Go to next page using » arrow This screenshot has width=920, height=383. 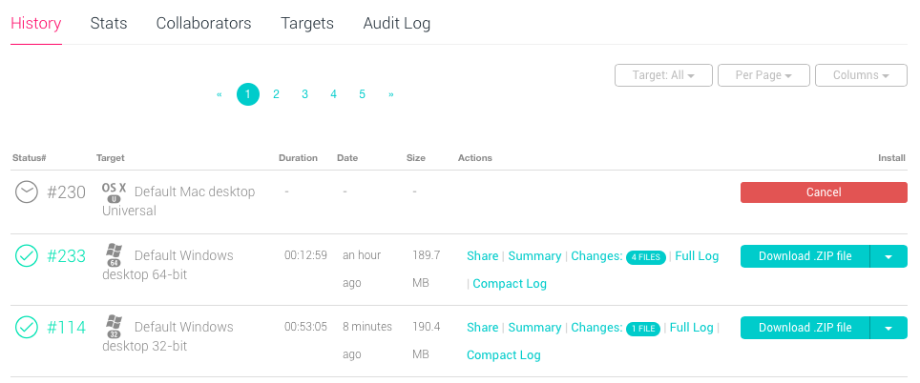coord(391,94)
